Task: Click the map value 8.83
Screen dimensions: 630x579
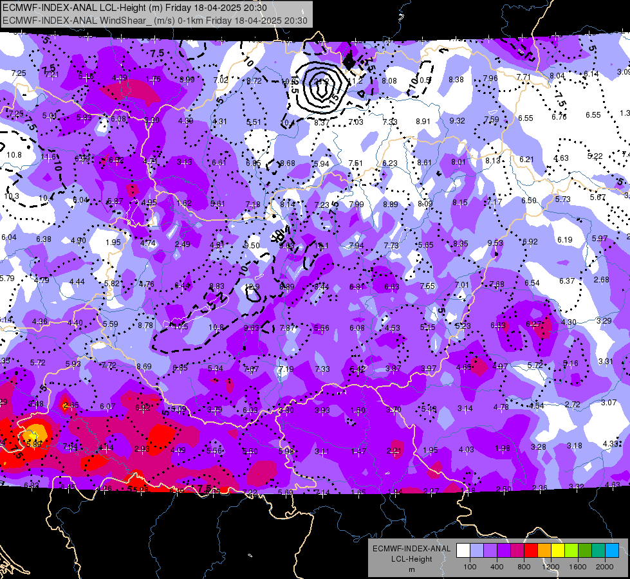Action: 217,286
